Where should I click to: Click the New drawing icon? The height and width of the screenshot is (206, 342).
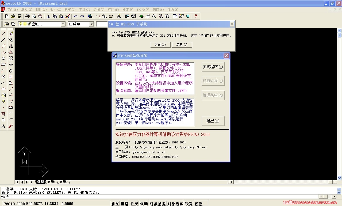click(x=7, y=16)
